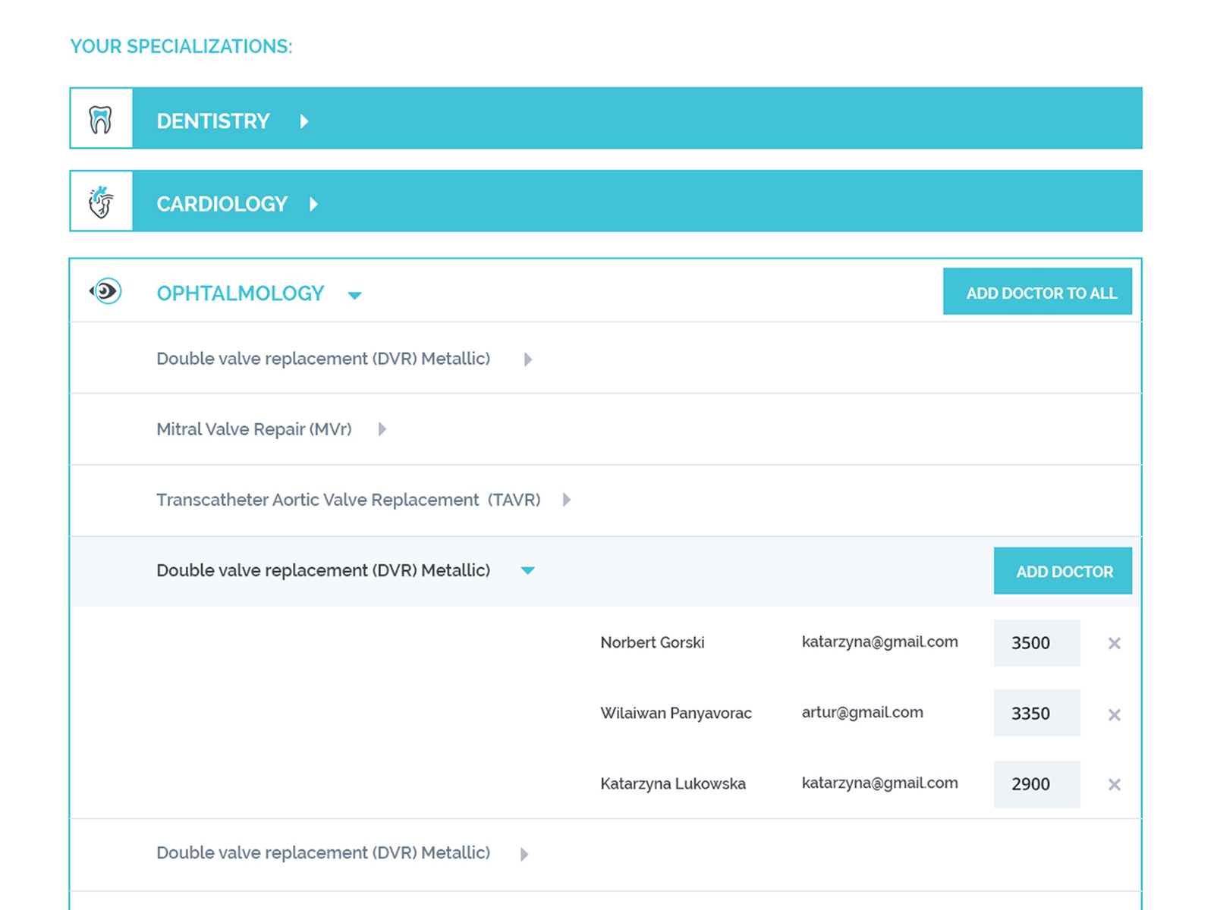1214x910 pixels.
Task: Collapse the open Double valve replacement arrow
Action: 528,570
